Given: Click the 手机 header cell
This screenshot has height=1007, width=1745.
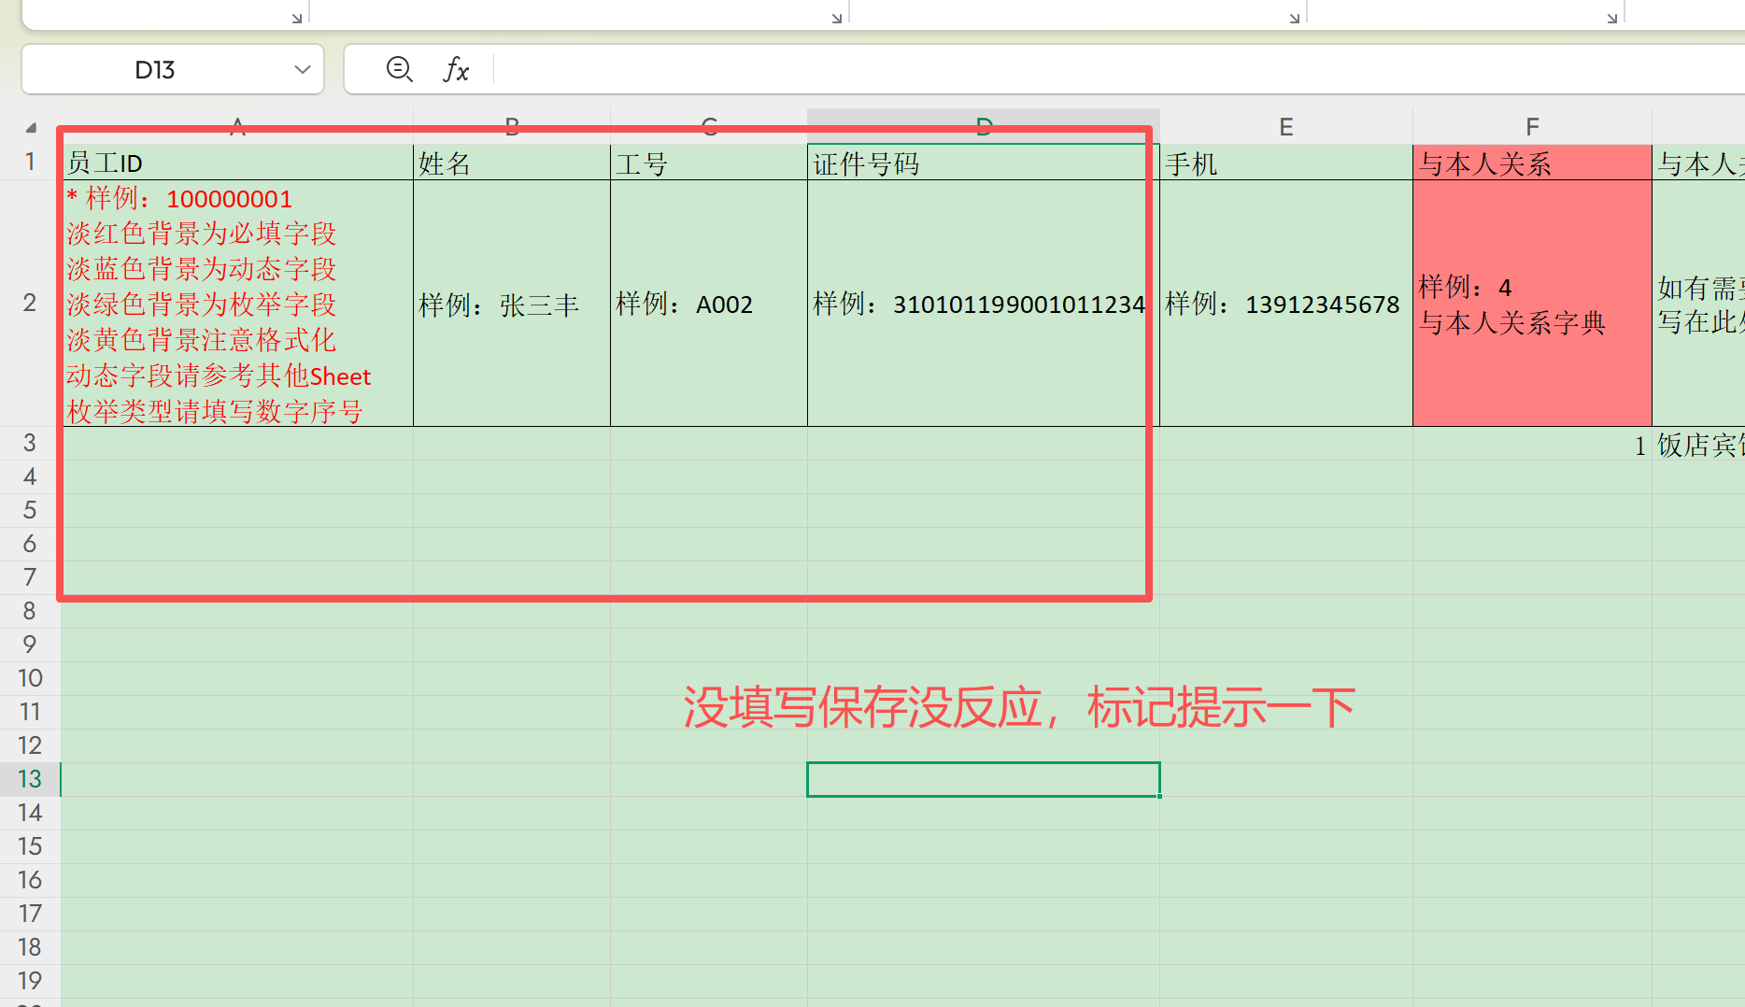Looking at the screenshot, I should [x=1285, y=163].
